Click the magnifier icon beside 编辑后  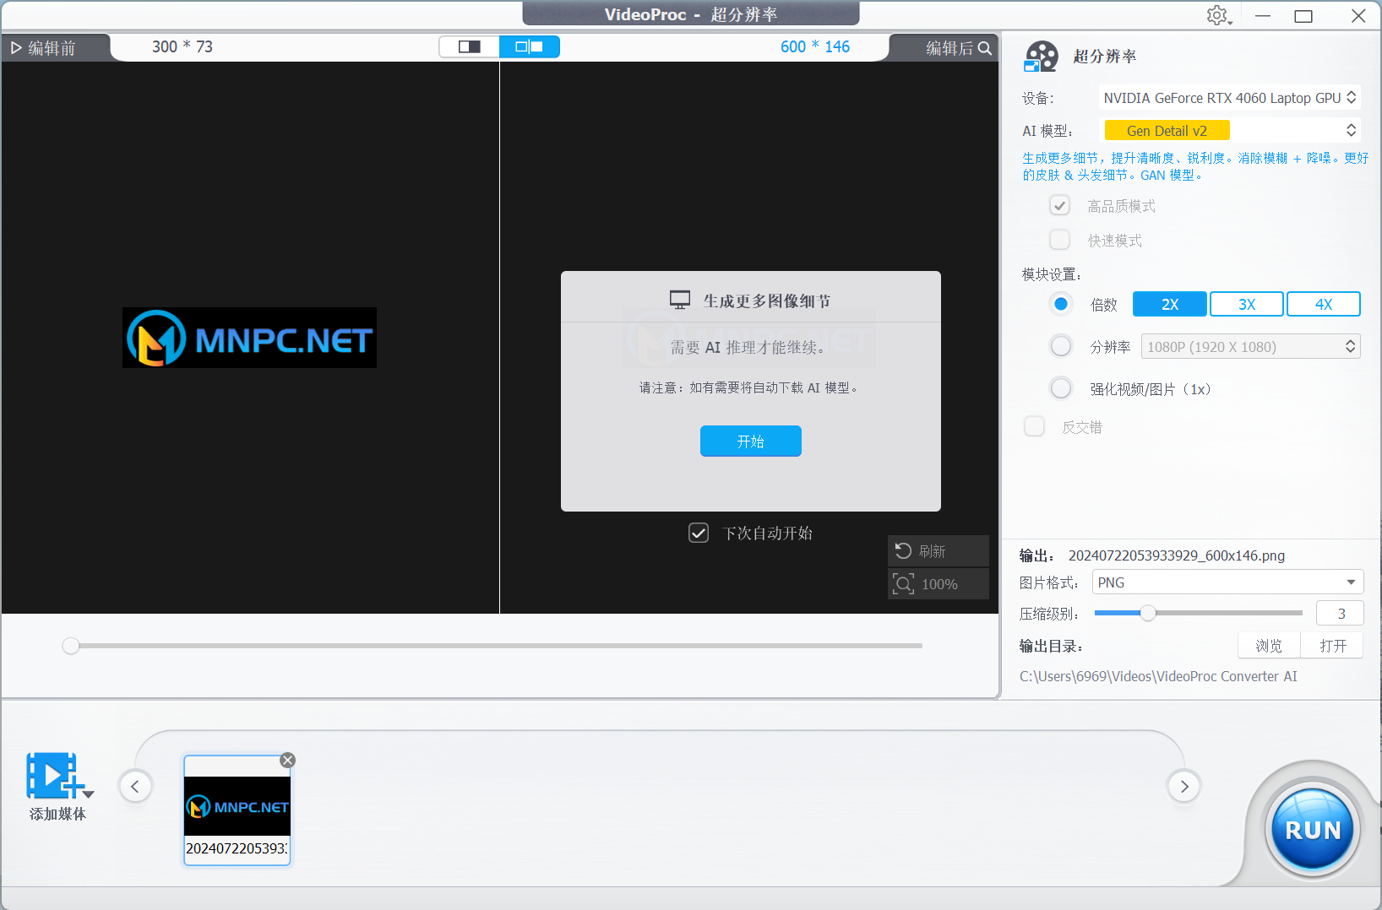985,48
